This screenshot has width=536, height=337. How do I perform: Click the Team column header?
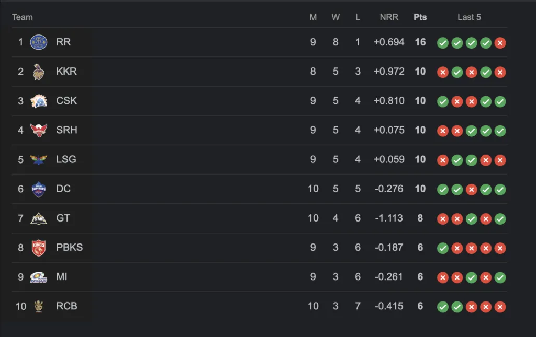22,17
